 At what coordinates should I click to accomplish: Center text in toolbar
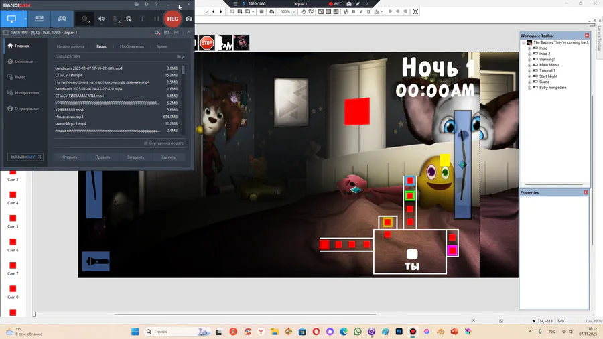[x=397, y=12]
